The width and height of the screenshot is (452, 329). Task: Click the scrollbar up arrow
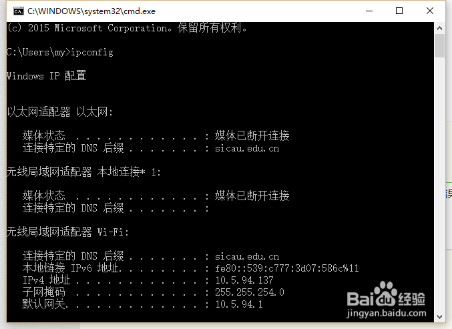point(439,28)
